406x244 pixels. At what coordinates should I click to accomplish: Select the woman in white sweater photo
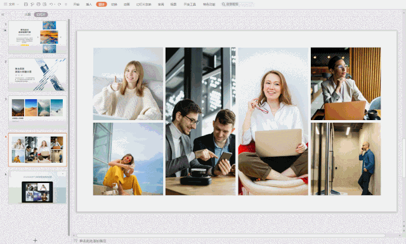[x=128, y=83]
